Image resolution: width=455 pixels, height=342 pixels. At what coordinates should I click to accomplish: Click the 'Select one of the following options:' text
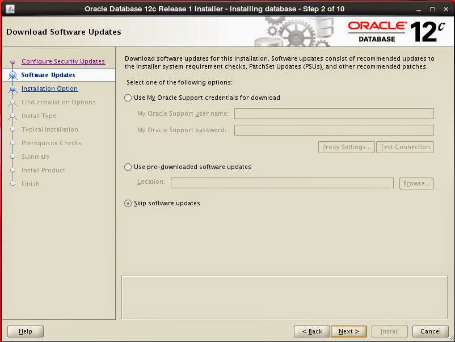179,82
